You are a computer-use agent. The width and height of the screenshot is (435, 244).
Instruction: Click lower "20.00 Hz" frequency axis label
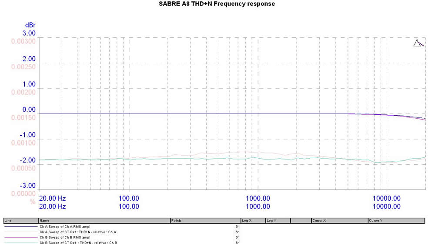tap(53, 207)
